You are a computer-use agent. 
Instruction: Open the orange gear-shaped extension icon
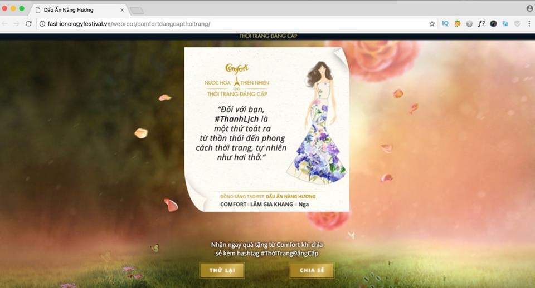pos(458,23)
